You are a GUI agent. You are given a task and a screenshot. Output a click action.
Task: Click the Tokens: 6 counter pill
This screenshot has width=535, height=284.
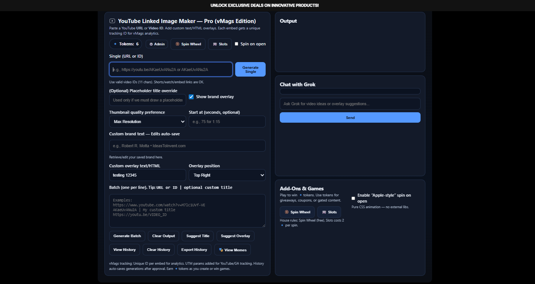[x=126, y=44]
